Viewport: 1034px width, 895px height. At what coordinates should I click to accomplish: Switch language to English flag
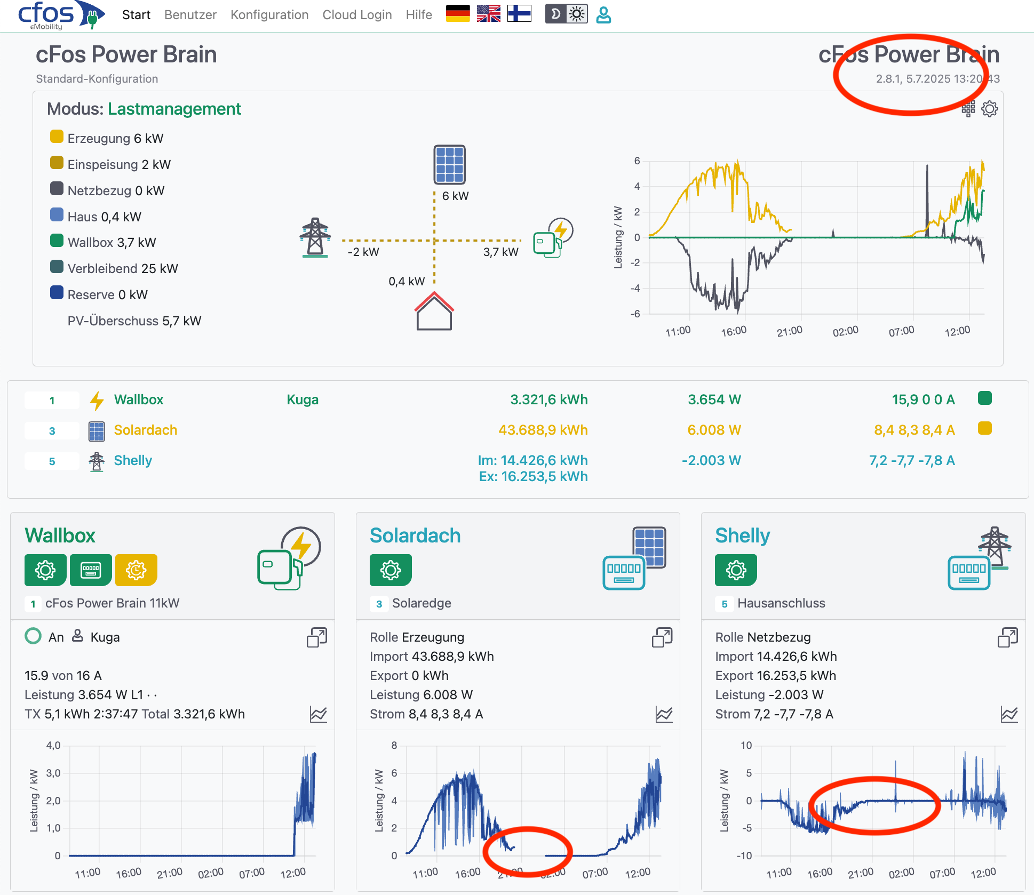(489, 13)
